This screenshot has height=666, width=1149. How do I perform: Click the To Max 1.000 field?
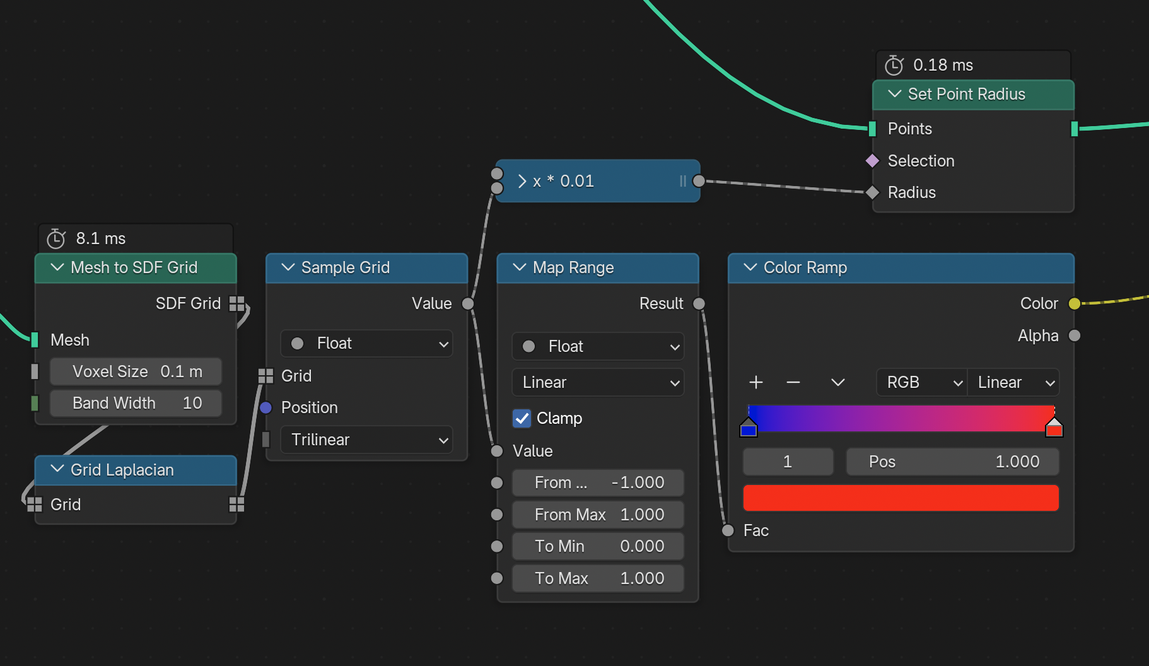(x=598, y=578)
